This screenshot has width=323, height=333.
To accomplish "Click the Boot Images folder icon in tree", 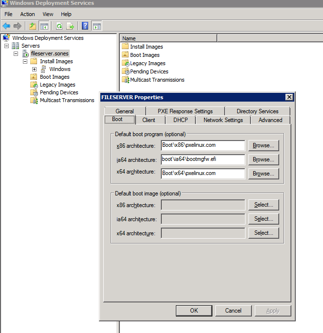I will 34,77.
